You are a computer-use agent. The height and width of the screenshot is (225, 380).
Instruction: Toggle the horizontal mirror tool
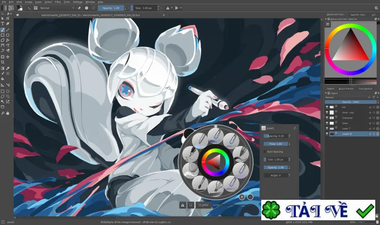click(168, 8)
